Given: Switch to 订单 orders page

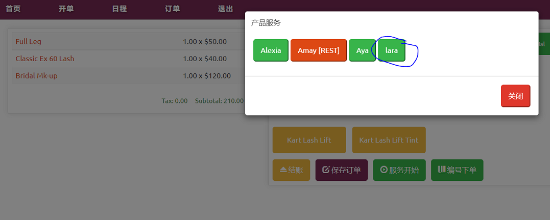Looking at the screenshot, I should [172, 9].
